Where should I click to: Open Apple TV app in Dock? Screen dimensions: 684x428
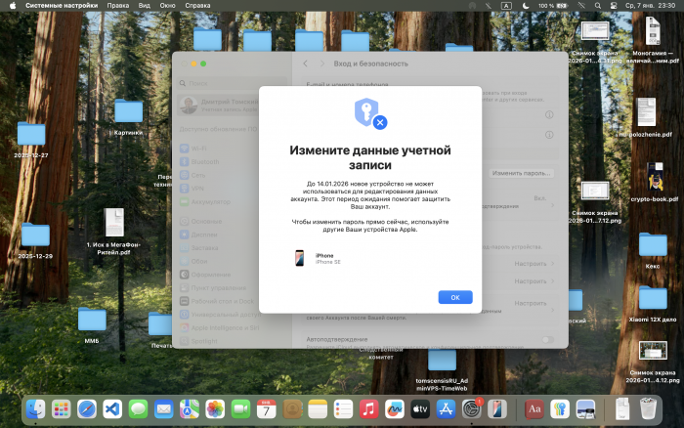tap(420, 407)
